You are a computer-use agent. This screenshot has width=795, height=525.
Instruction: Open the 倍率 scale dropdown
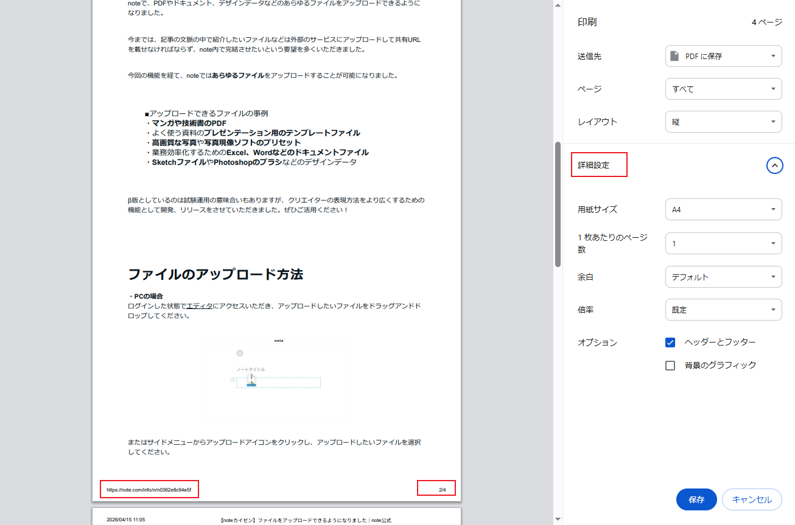click(x=723, y=309)
